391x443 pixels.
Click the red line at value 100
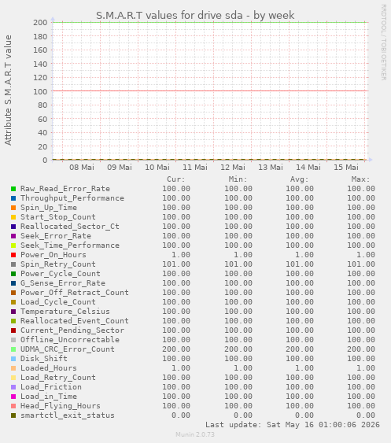coord(209,91)
